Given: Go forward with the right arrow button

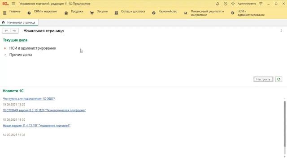Looking at the screenshot, I should pyautogui.click(x=14, y=31).
